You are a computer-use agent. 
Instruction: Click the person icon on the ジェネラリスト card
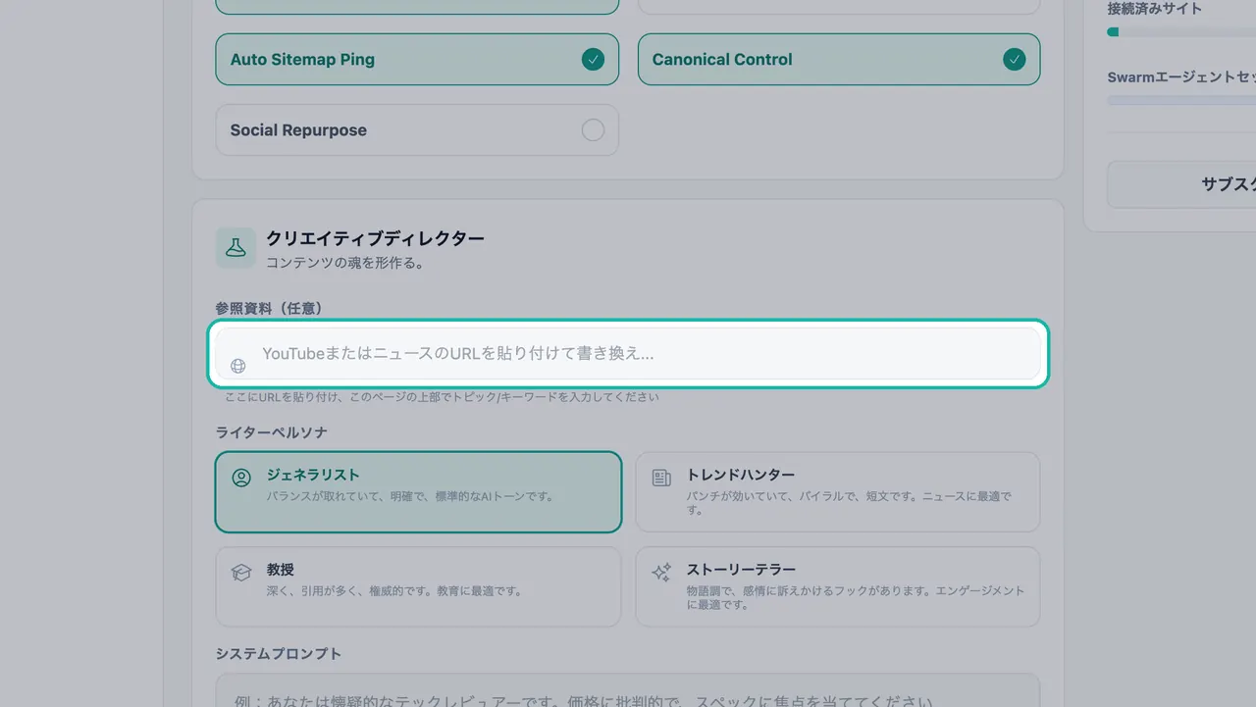click(x=241, y=478)
